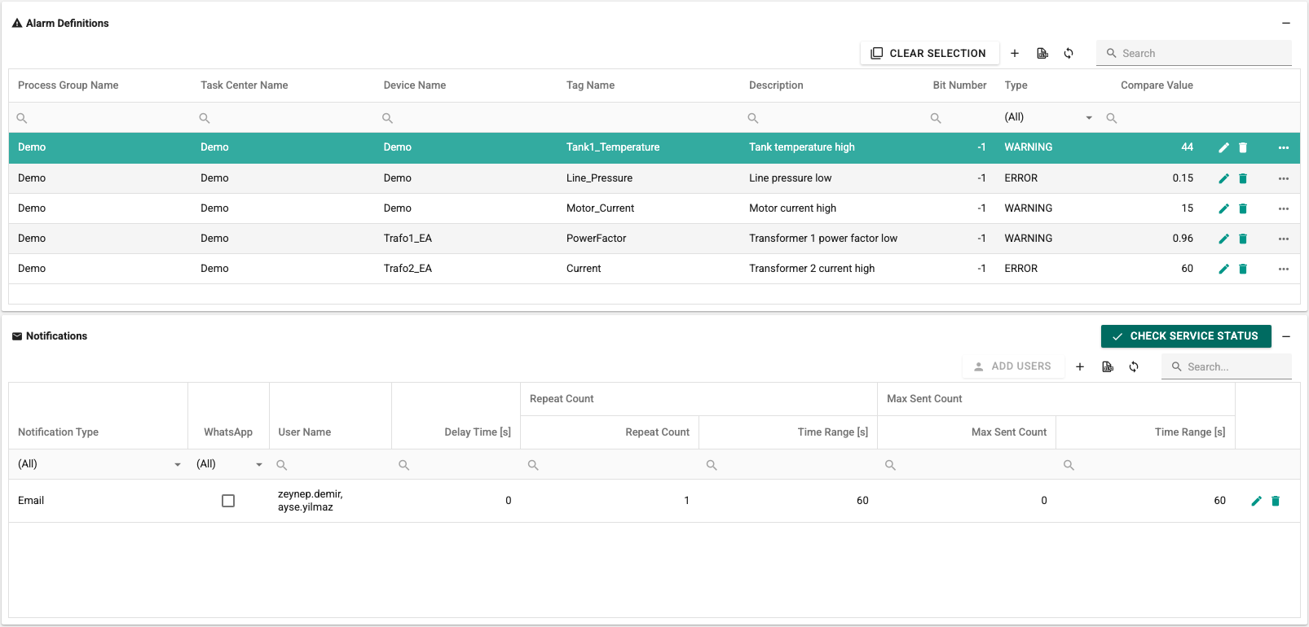1309x627 pixels.
Task: Export notifications to file
Action: click(x=1107, y=366)
